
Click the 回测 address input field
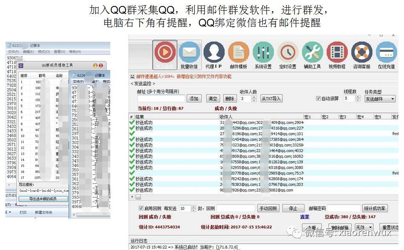point(236,208)
